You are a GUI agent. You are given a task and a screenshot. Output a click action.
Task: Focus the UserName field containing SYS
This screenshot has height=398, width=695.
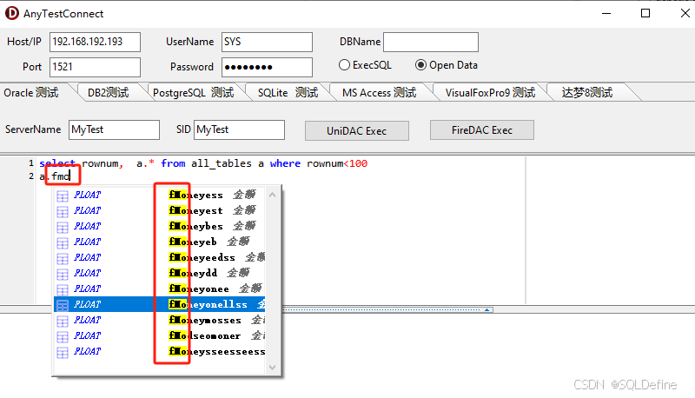click(267, 42)
